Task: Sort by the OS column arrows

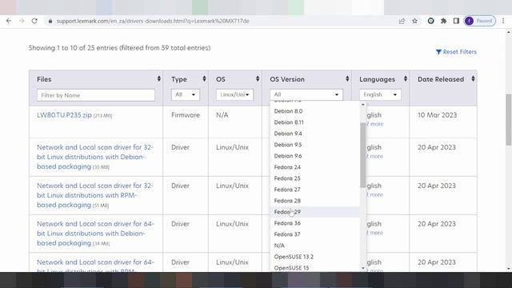Action: [258, 78]
